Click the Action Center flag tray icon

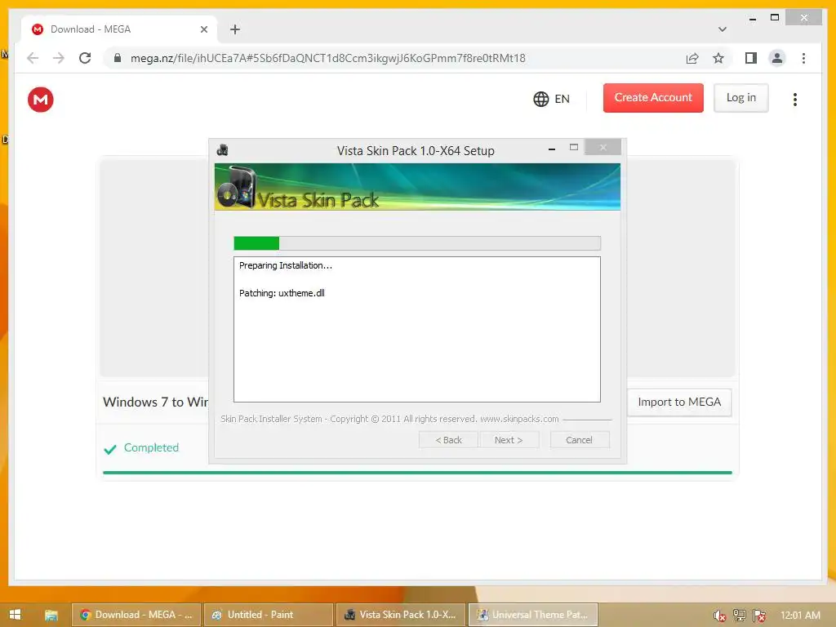[758, 616]
